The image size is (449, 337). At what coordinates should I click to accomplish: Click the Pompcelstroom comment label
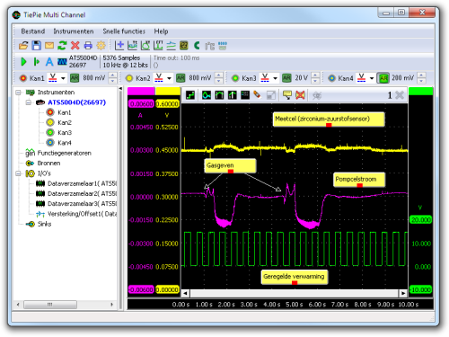359,180
